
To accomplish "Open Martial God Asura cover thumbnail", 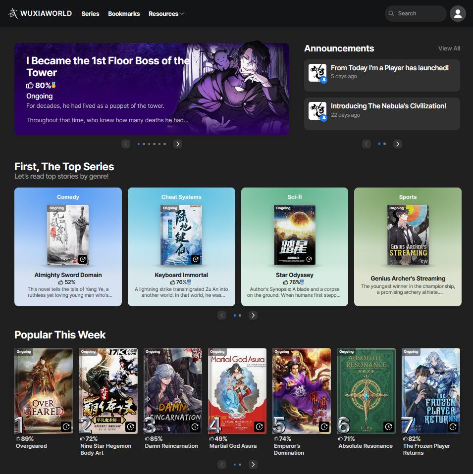I will coord(237,391).
